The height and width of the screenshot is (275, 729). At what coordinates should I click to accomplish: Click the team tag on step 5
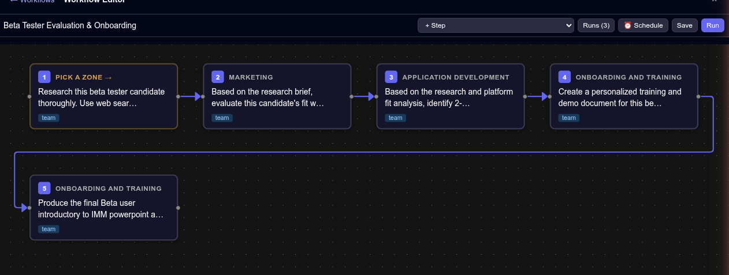[x=49, y=229]
